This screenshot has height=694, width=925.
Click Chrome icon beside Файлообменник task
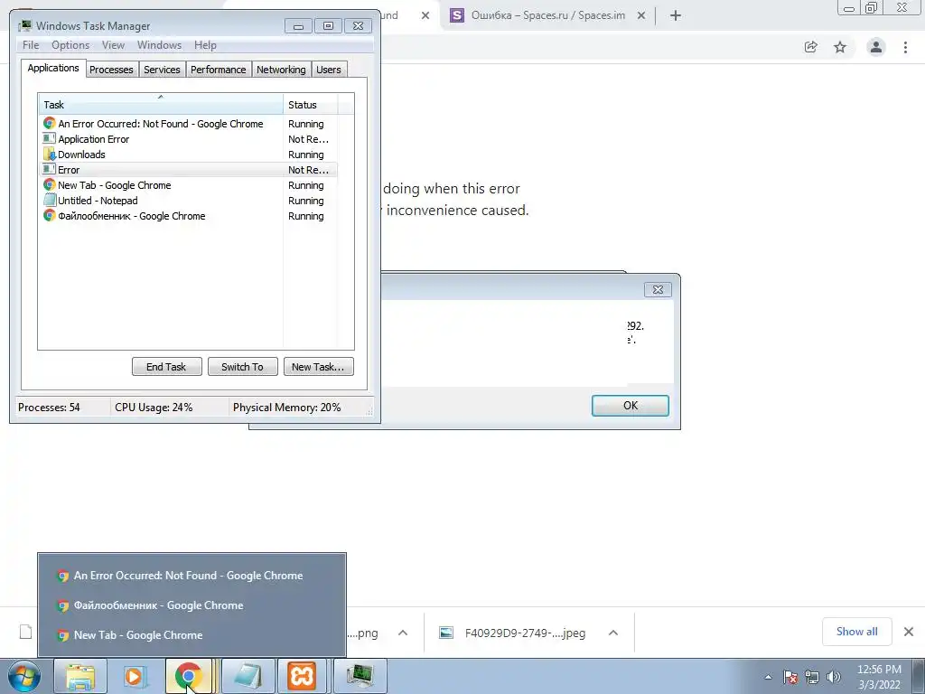tap(50, 215)
